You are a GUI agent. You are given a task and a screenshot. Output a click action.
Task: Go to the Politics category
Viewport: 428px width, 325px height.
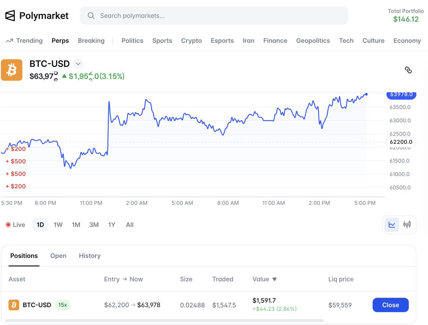coord(132,41)
